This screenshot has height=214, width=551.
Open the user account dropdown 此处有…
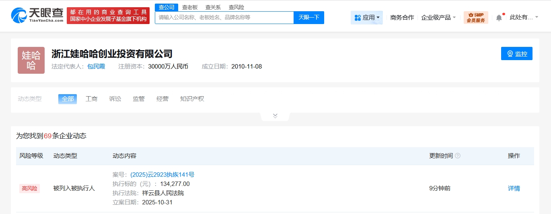(x=524, y=17)
